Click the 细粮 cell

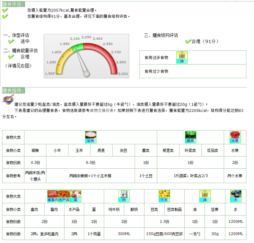point(35,150)
